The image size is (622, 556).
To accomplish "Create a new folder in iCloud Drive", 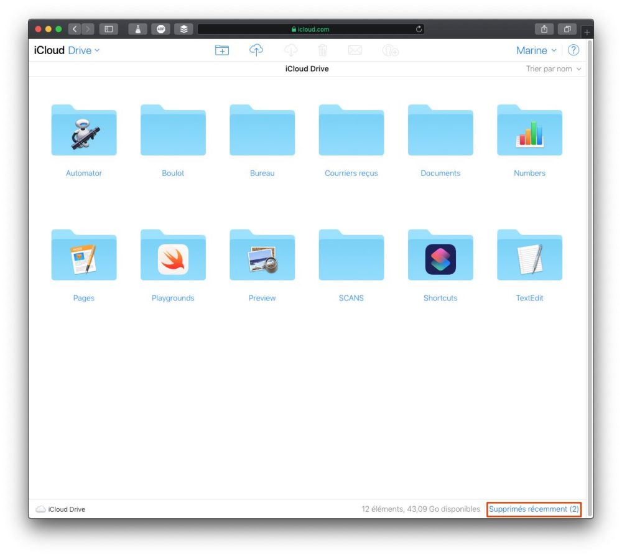I will tap(222, 50).
